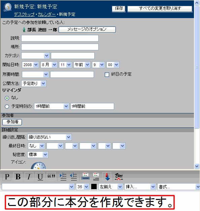Apply block quote formatting icon
200x211 pixels.
pos(51,176)
